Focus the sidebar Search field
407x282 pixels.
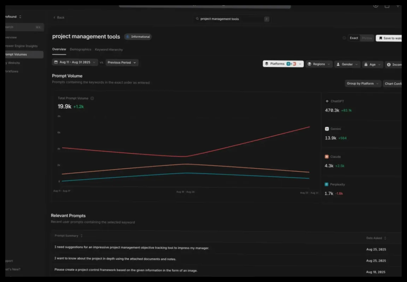coord(24,27)
